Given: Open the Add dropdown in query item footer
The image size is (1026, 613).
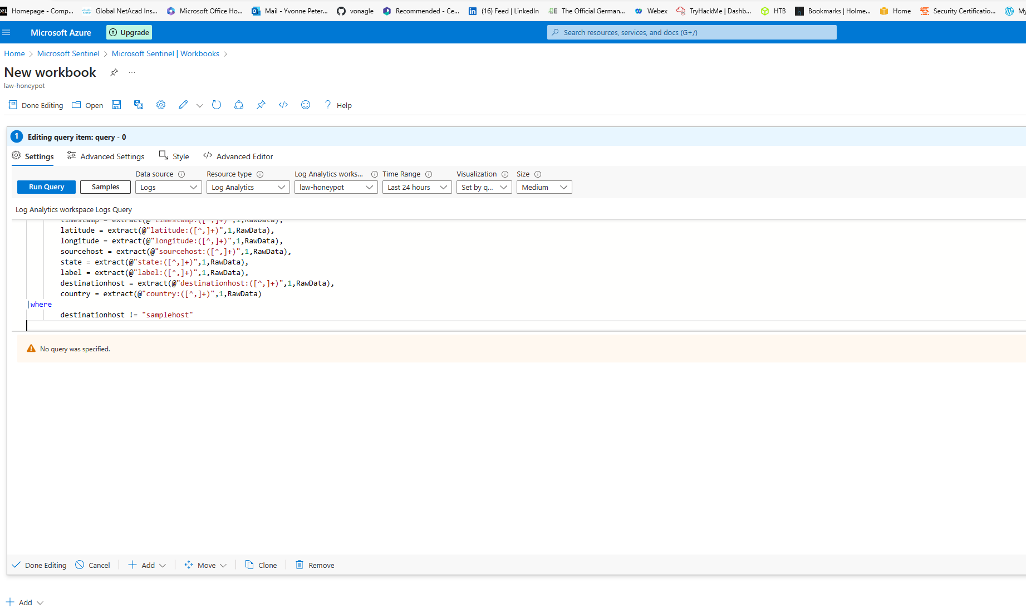Looking at the screenshot, I should pos(147,565).
